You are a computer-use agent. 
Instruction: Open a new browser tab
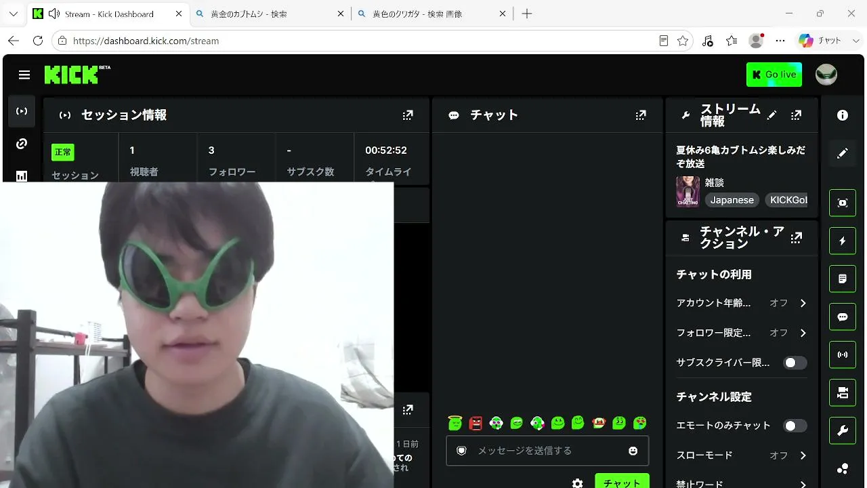pos(527,14)
